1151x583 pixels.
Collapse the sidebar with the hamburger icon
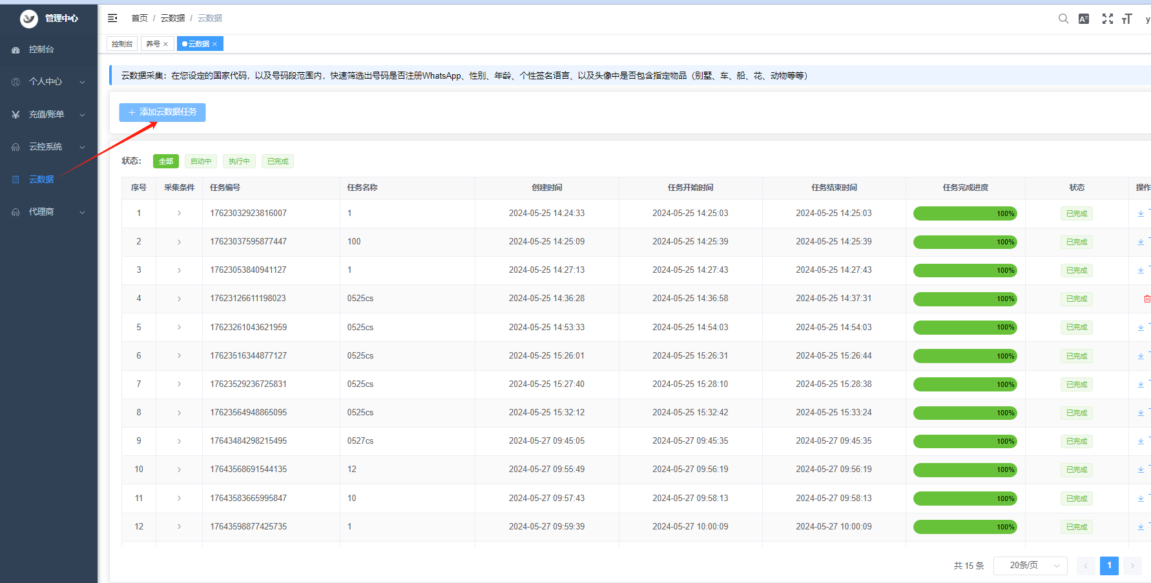(112, 18)
